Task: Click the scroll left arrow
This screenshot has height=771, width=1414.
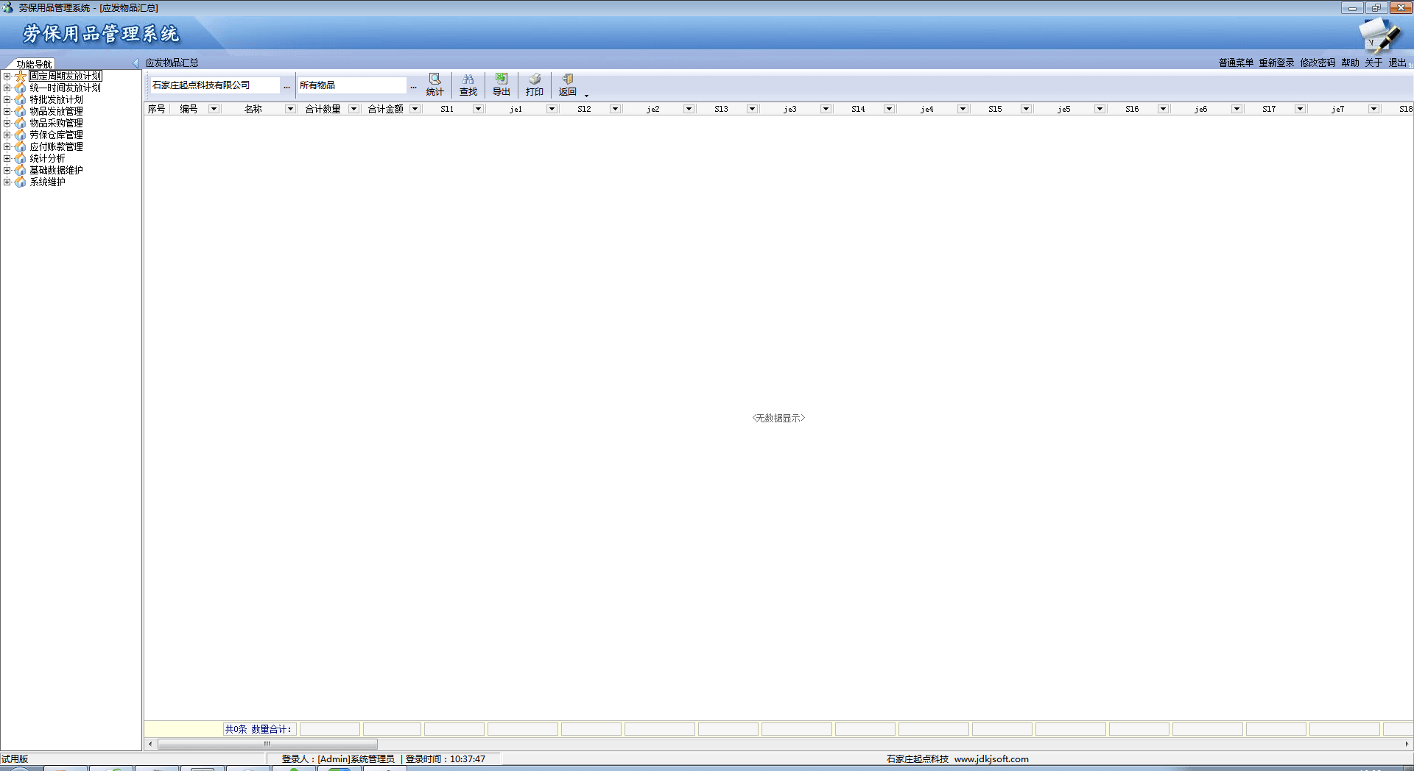Action: [x=151, y=744]
